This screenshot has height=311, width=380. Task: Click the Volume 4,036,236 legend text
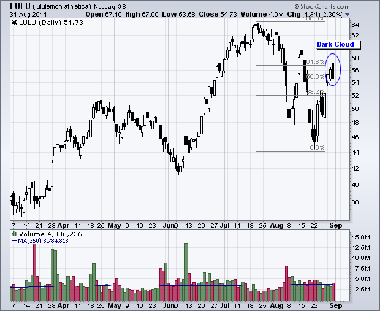[x=50, y=234]
